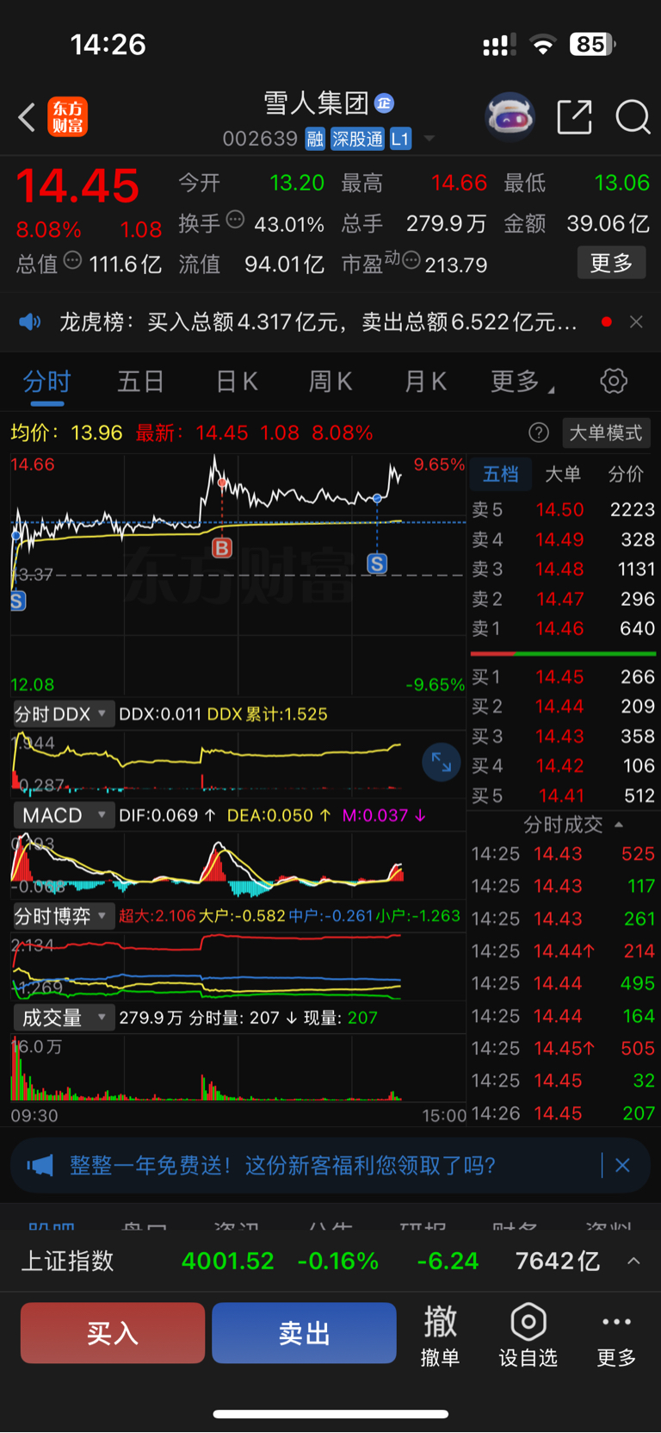
Task: Tap the 14:26 trade with volume 207
Action: pyautogui.click(x=563, y=1113)
